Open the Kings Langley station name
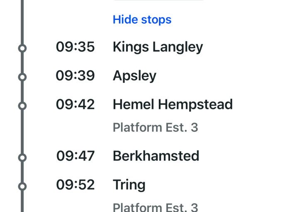This screenshot has height=212, width=282. point(158,47)
